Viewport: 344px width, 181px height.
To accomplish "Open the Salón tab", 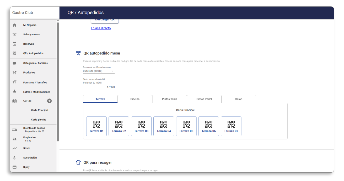I will point(239,99).
